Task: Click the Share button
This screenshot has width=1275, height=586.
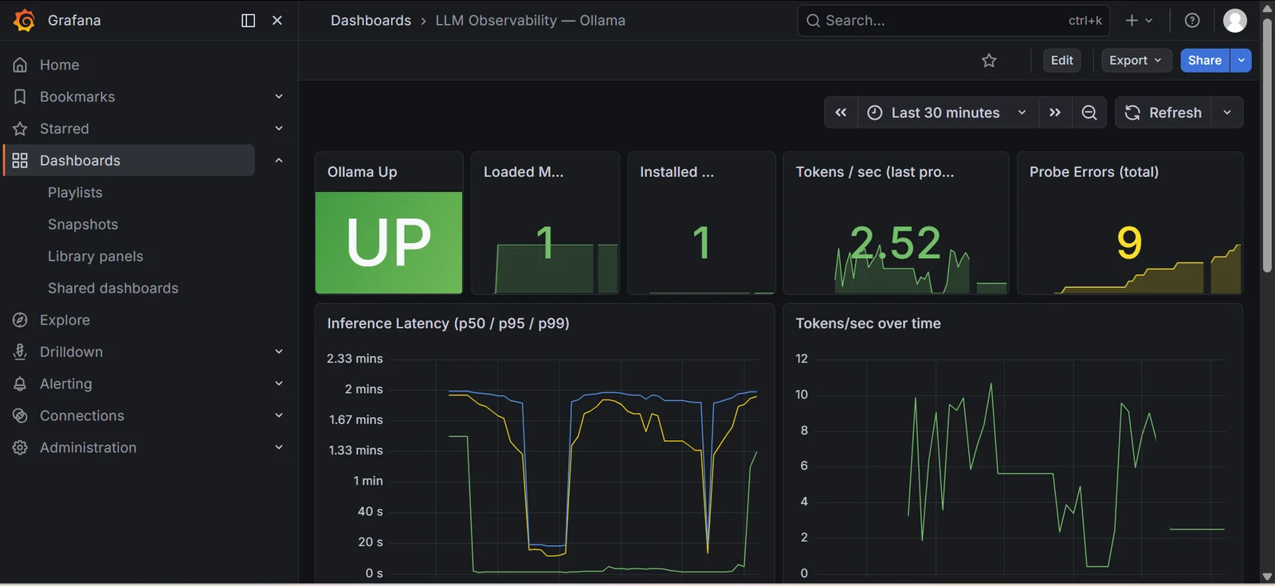Action: pos(1205,61)
